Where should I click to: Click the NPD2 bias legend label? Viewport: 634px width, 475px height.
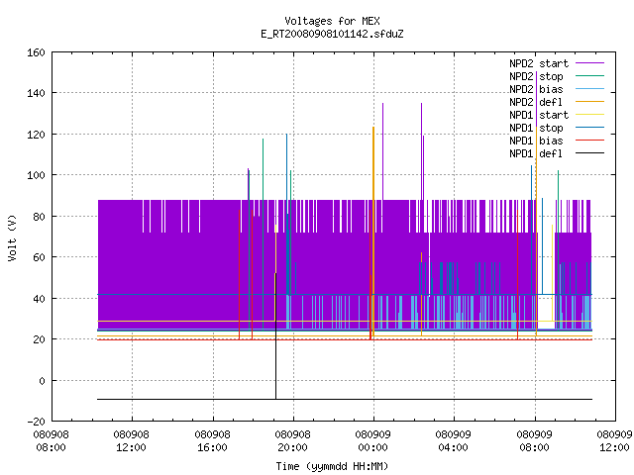click(x=536, y=89)
